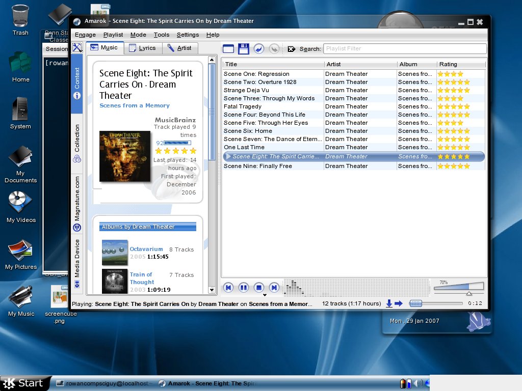Open the Media Device sidebar tab

(77, 263)
